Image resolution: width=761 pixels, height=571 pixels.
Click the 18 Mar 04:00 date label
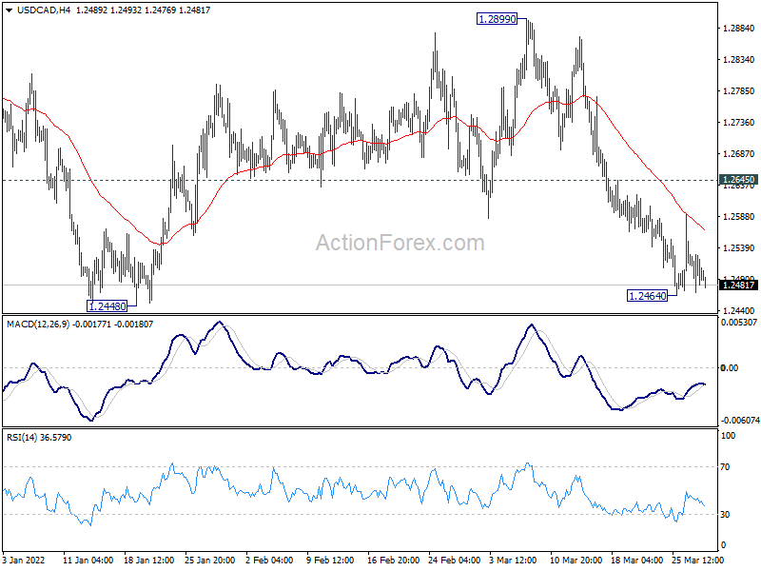[x=636, y=561]
